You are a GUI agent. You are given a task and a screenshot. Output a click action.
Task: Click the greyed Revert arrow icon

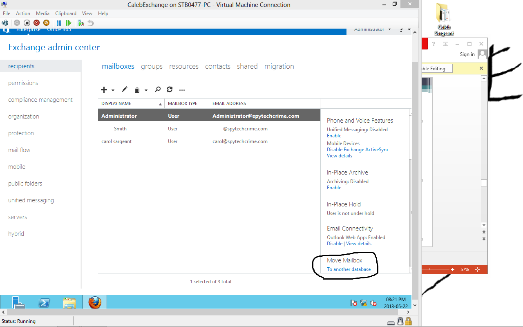tap(91, 23)
